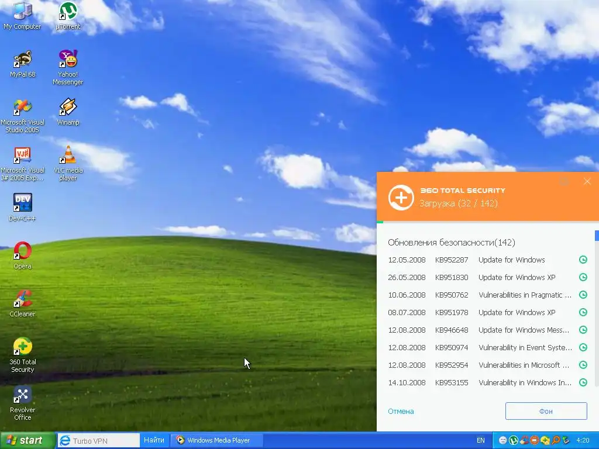The height and width of the screenshot is (449, 599).
Task: Select the Yahoo! Messenger desktop icon
Action: (68, 68)
